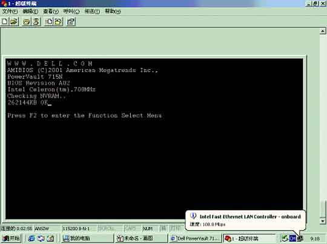Click the second quick launch icon
Screen dimensions: 327x244
[41, 239]
